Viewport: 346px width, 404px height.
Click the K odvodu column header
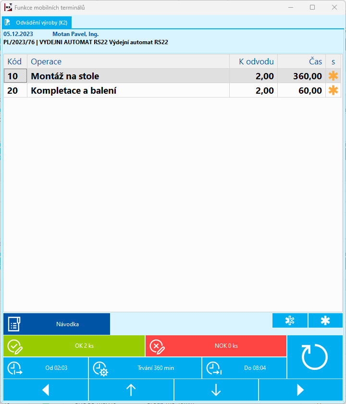[253, 61]
